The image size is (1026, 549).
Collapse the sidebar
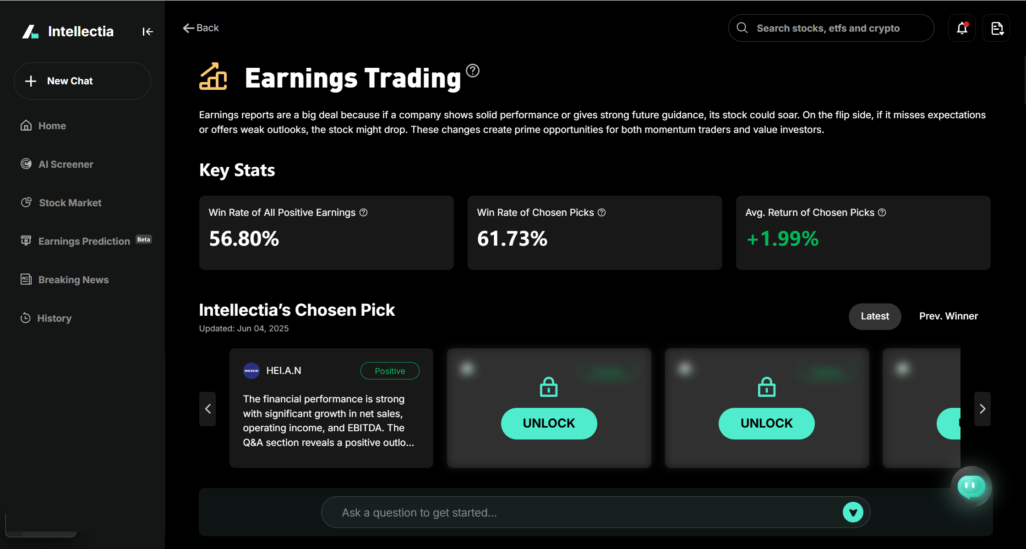pos(147,31)
